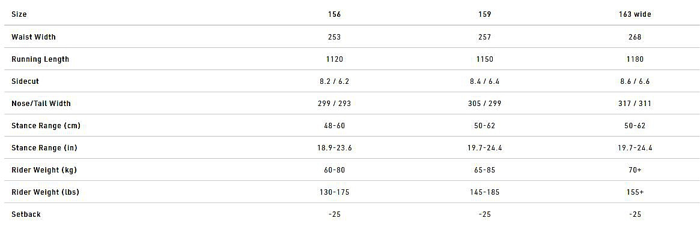
Task: Click the 8.6 / 6.6 sidecut value
Action: click(635, 81)
